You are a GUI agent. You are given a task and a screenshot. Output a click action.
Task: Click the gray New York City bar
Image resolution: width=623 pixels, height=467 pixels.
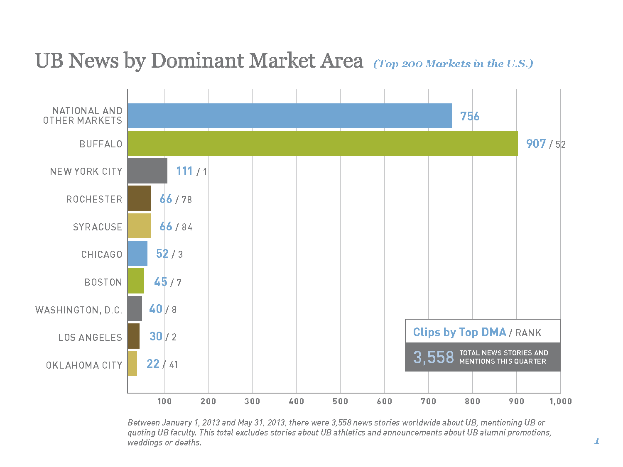click(x=147, y=171)
